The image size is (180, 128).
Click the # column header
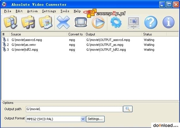(5, 34)
